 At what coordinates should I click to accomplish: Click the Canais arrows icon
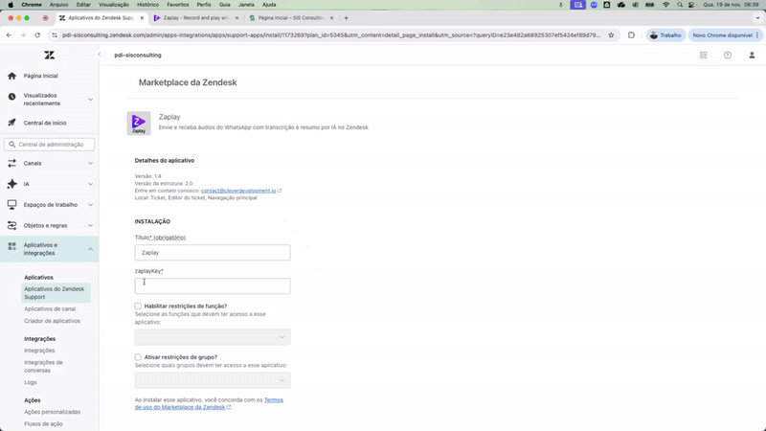tap(11, 164)
